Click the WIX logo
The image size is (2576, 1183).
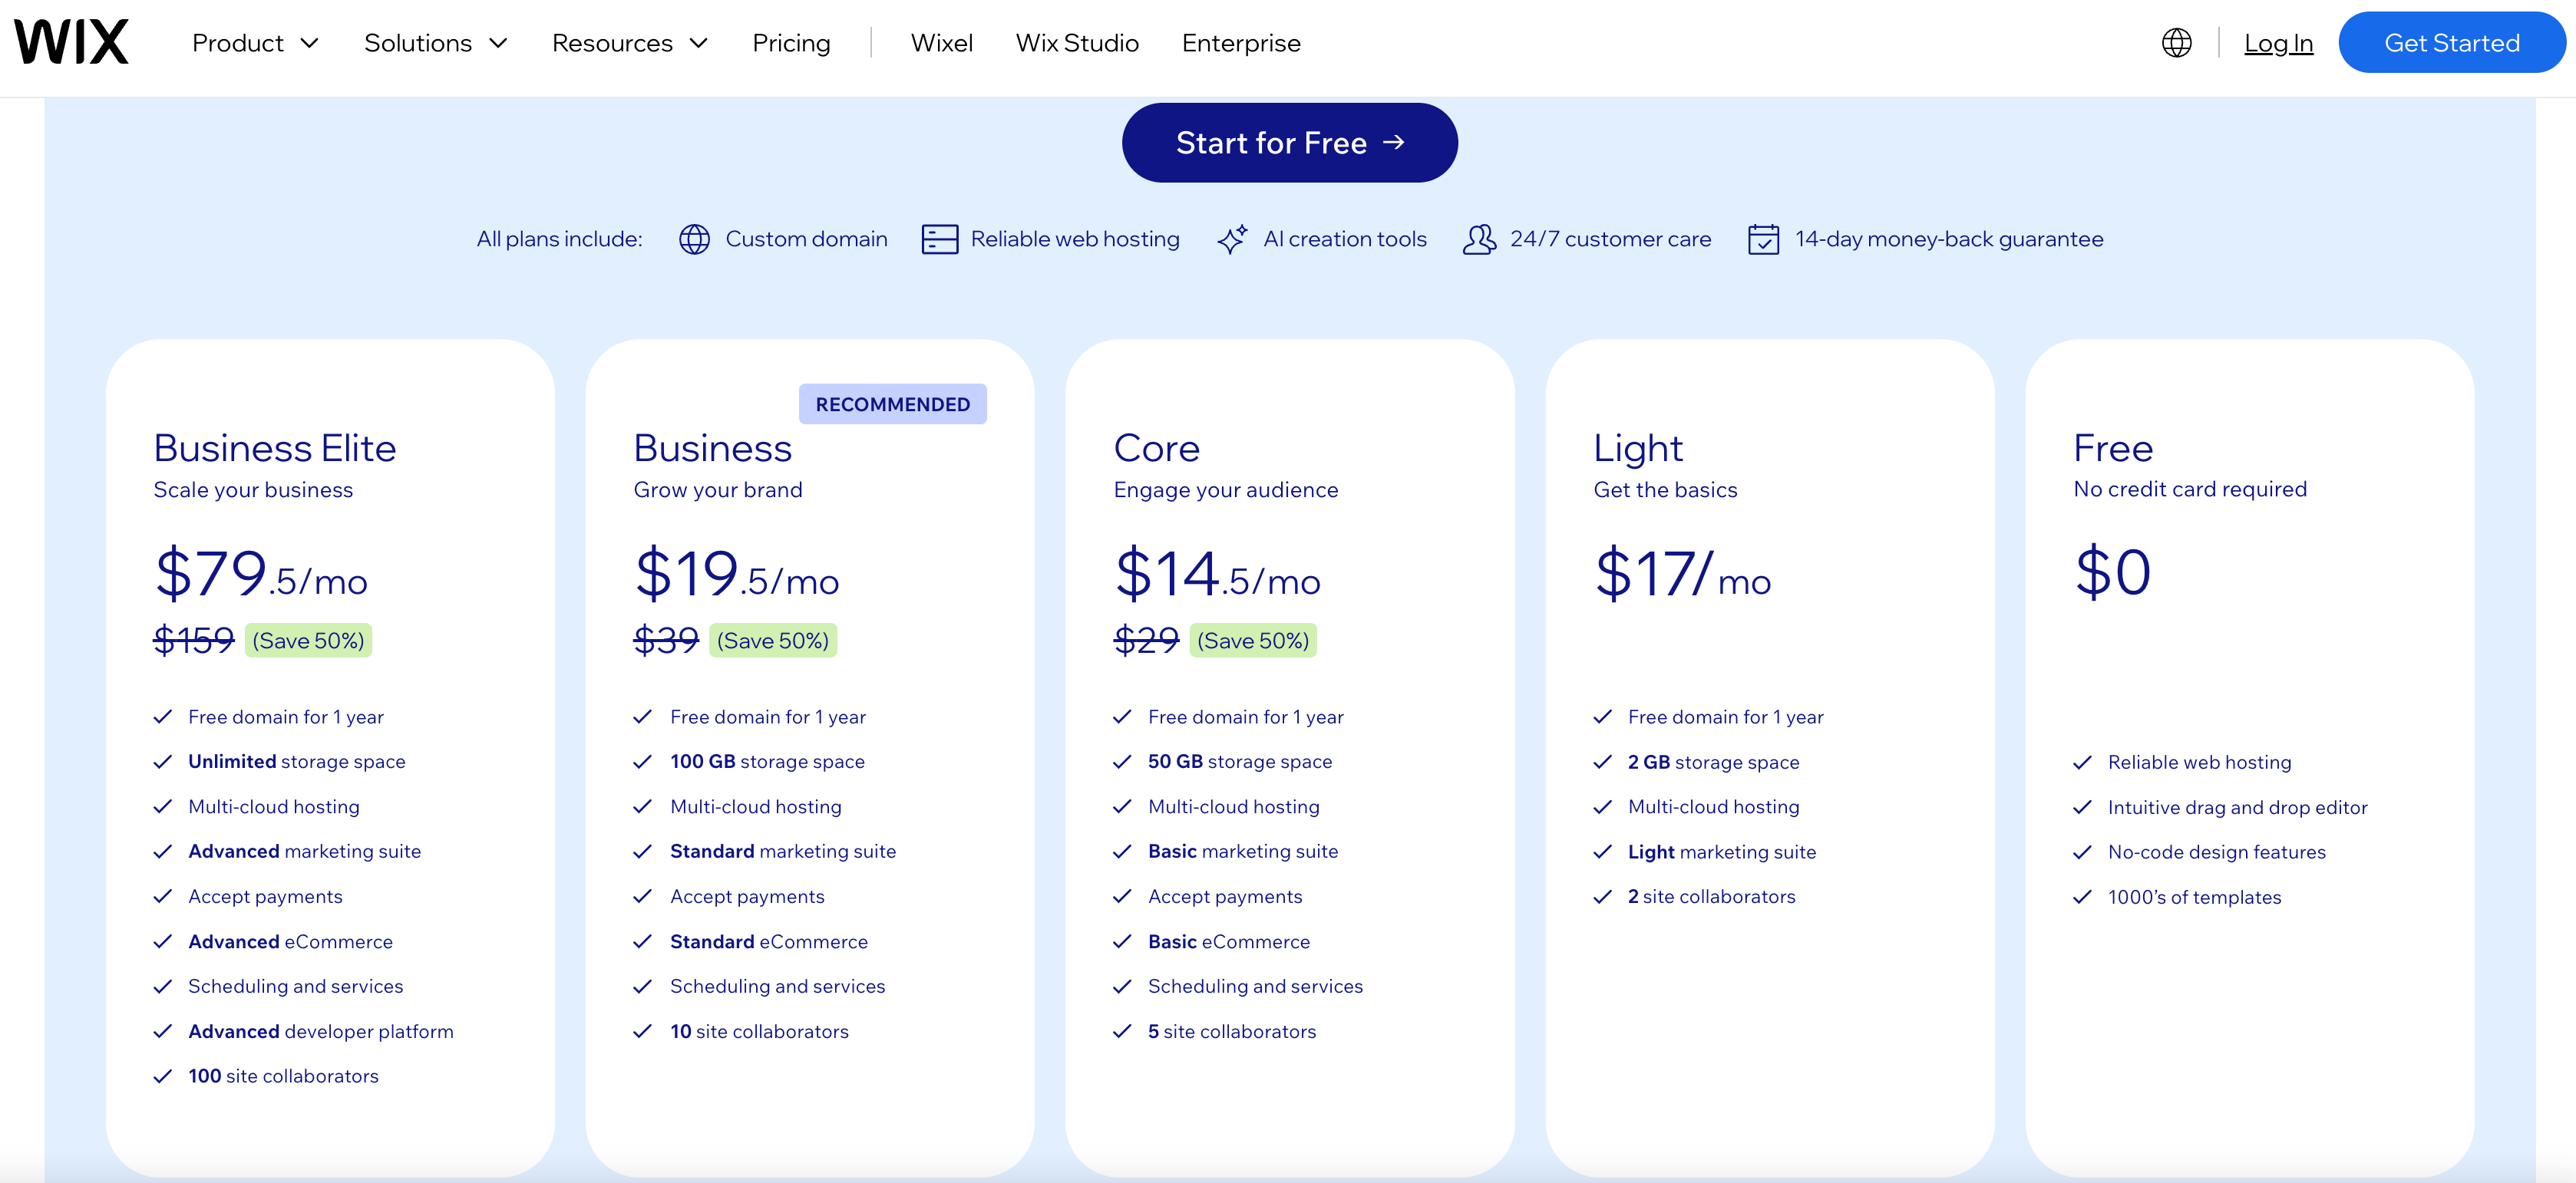click(71, 42)
